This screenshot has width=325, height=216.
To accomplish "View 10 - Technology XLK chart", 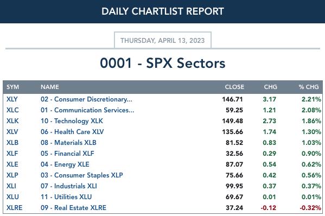I will tap(72, 121).
